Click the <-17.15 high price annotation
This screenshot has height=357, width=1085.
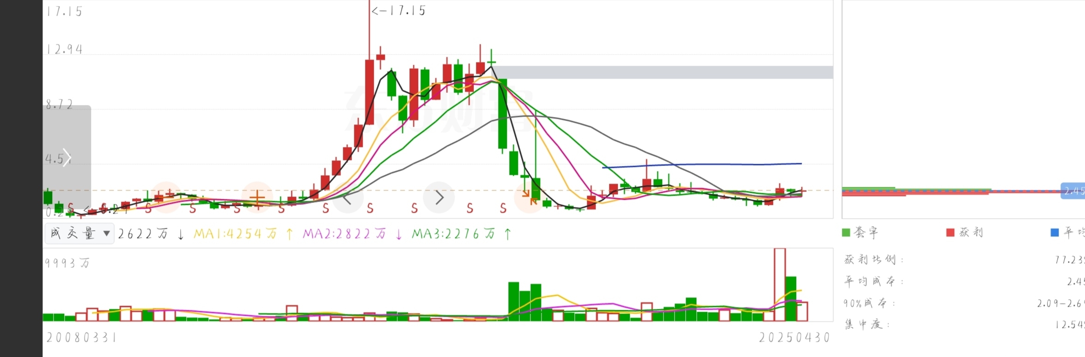[398, 11]
